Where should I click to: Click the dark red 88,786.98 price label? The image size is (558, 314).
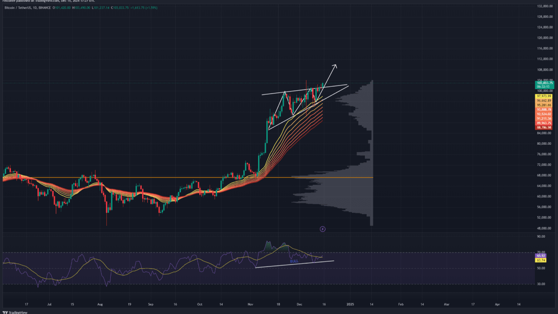pos(544,128)
